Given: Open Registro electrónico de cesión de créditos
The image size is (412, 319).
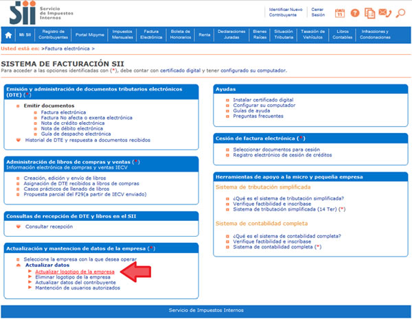Looking at the screenshot, I should 282,155.
